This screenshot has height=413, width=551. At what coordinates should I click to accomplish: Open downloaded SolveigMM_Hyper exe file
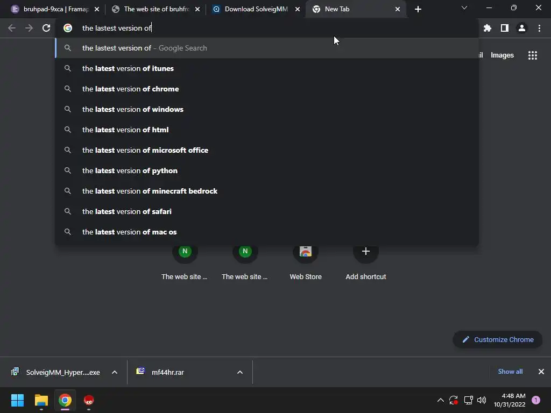tap(56, 372)
